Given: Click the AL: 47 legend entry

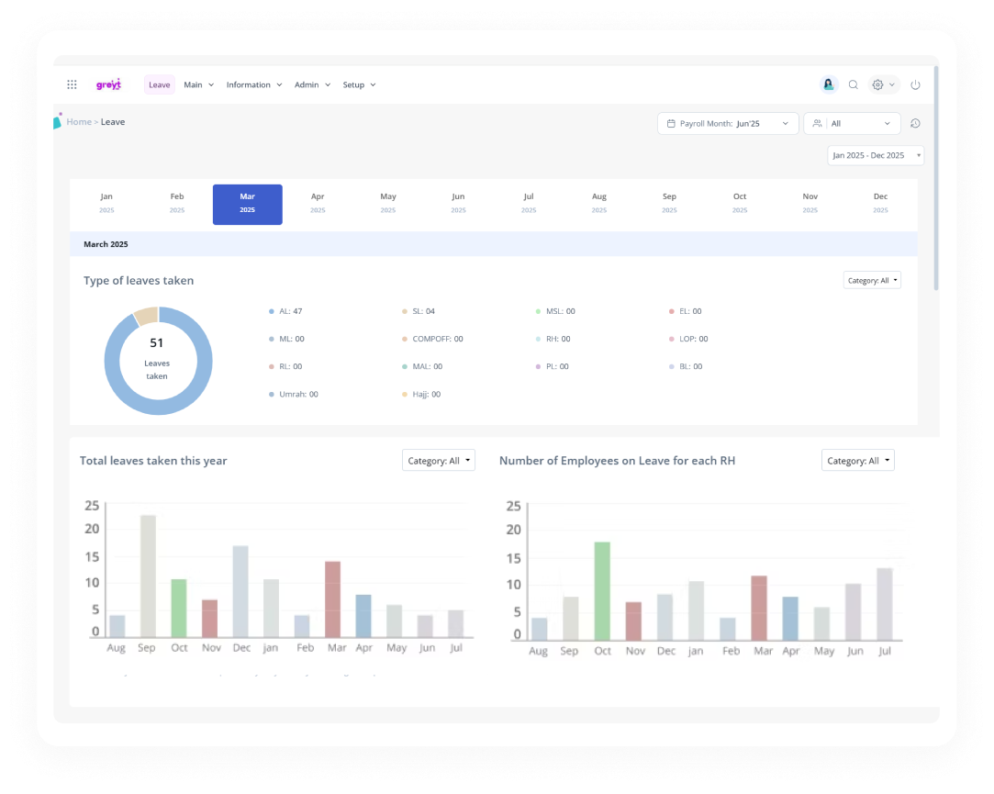Looking at the screenshot, I should (x=286, y=311).
